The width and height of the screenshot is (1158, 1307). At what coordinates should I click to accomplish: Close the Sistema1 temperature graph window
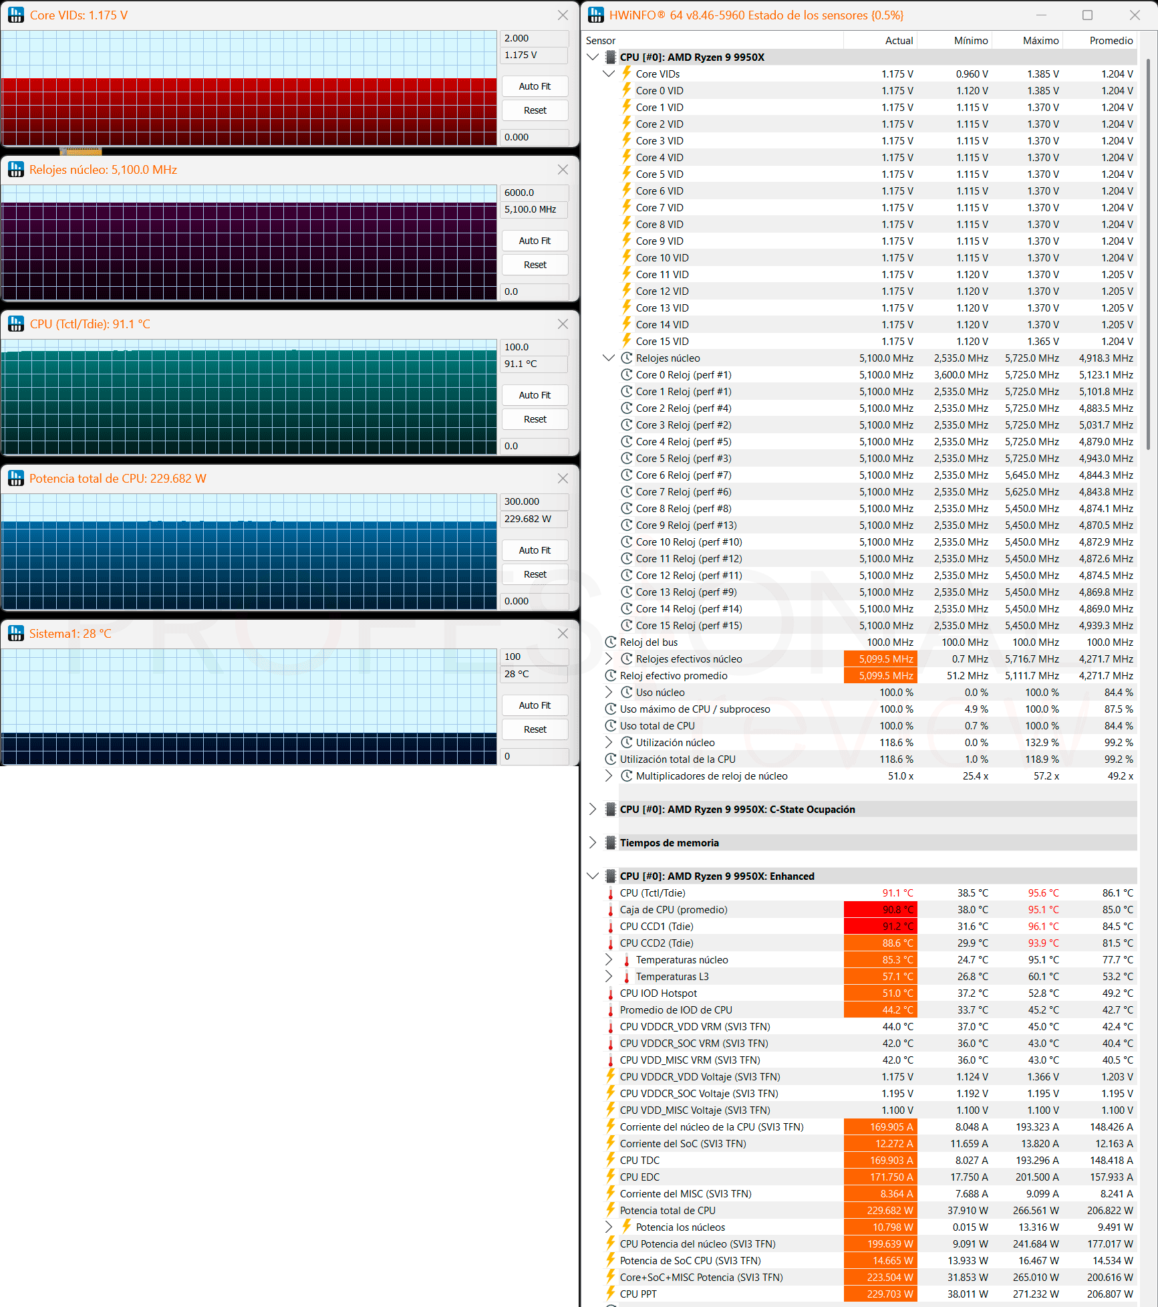click(563, 633)
